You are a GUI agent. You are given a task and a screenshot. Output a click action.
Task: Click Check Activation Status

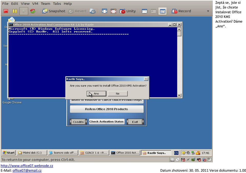pyautogui.click(x=107, y=121)
